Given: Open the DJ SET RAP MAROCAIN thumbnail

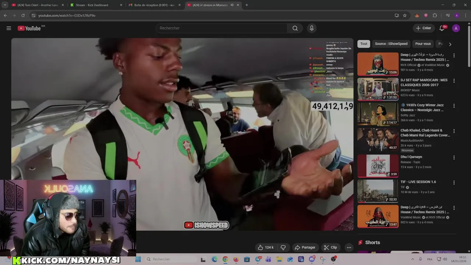Looking at the screenshot, I should pos(378,89).
